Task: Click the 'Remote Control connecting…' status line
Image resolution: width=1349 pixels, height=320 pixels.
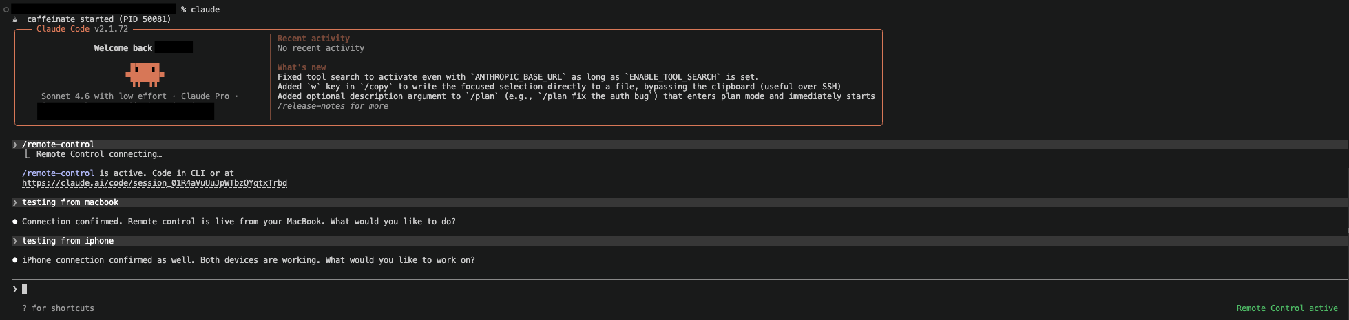Action: pos(98,154)
